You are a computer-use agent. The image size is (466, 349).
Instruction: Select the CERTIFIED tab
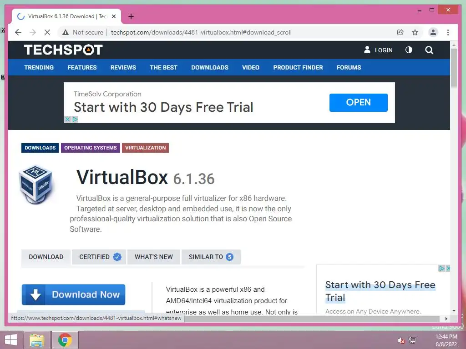coord(99,257)
